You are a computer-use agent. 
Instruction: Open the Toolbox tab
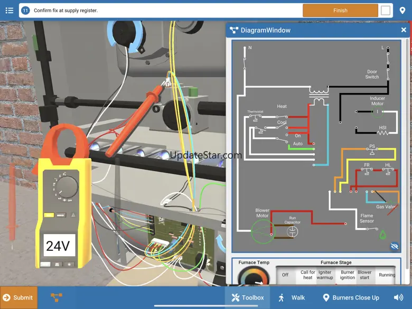pyautogui.click(x=247, y=297)
